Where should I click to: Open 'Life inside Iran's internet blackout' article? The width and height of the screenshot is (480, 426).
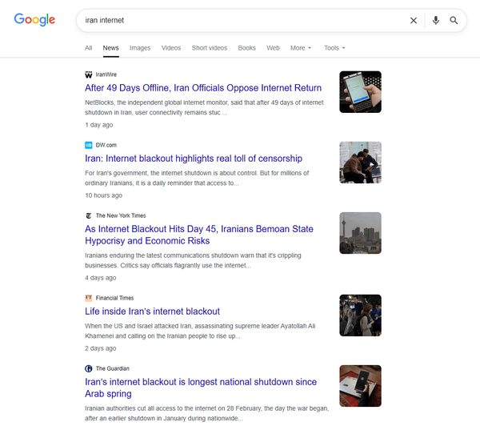(153, 311)
